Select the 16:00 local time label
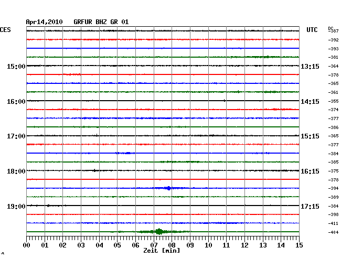 tap(16, 102)
